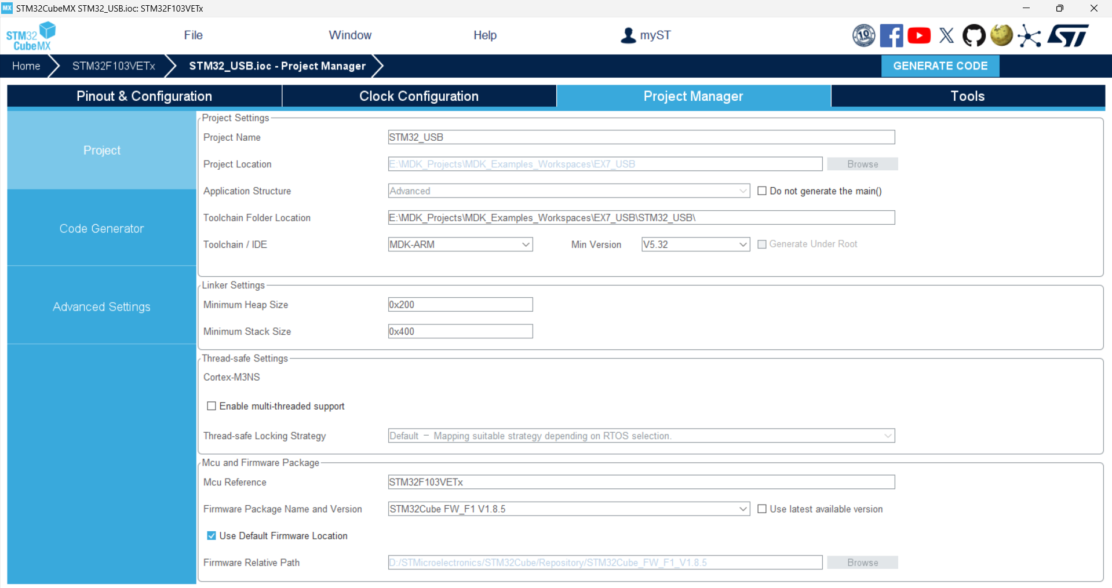The height and width of the screenshot is (588, 1112).
Task: Click the STM32CubeMX logo icon
Action: pyautogui.click(x=31, y=36)
